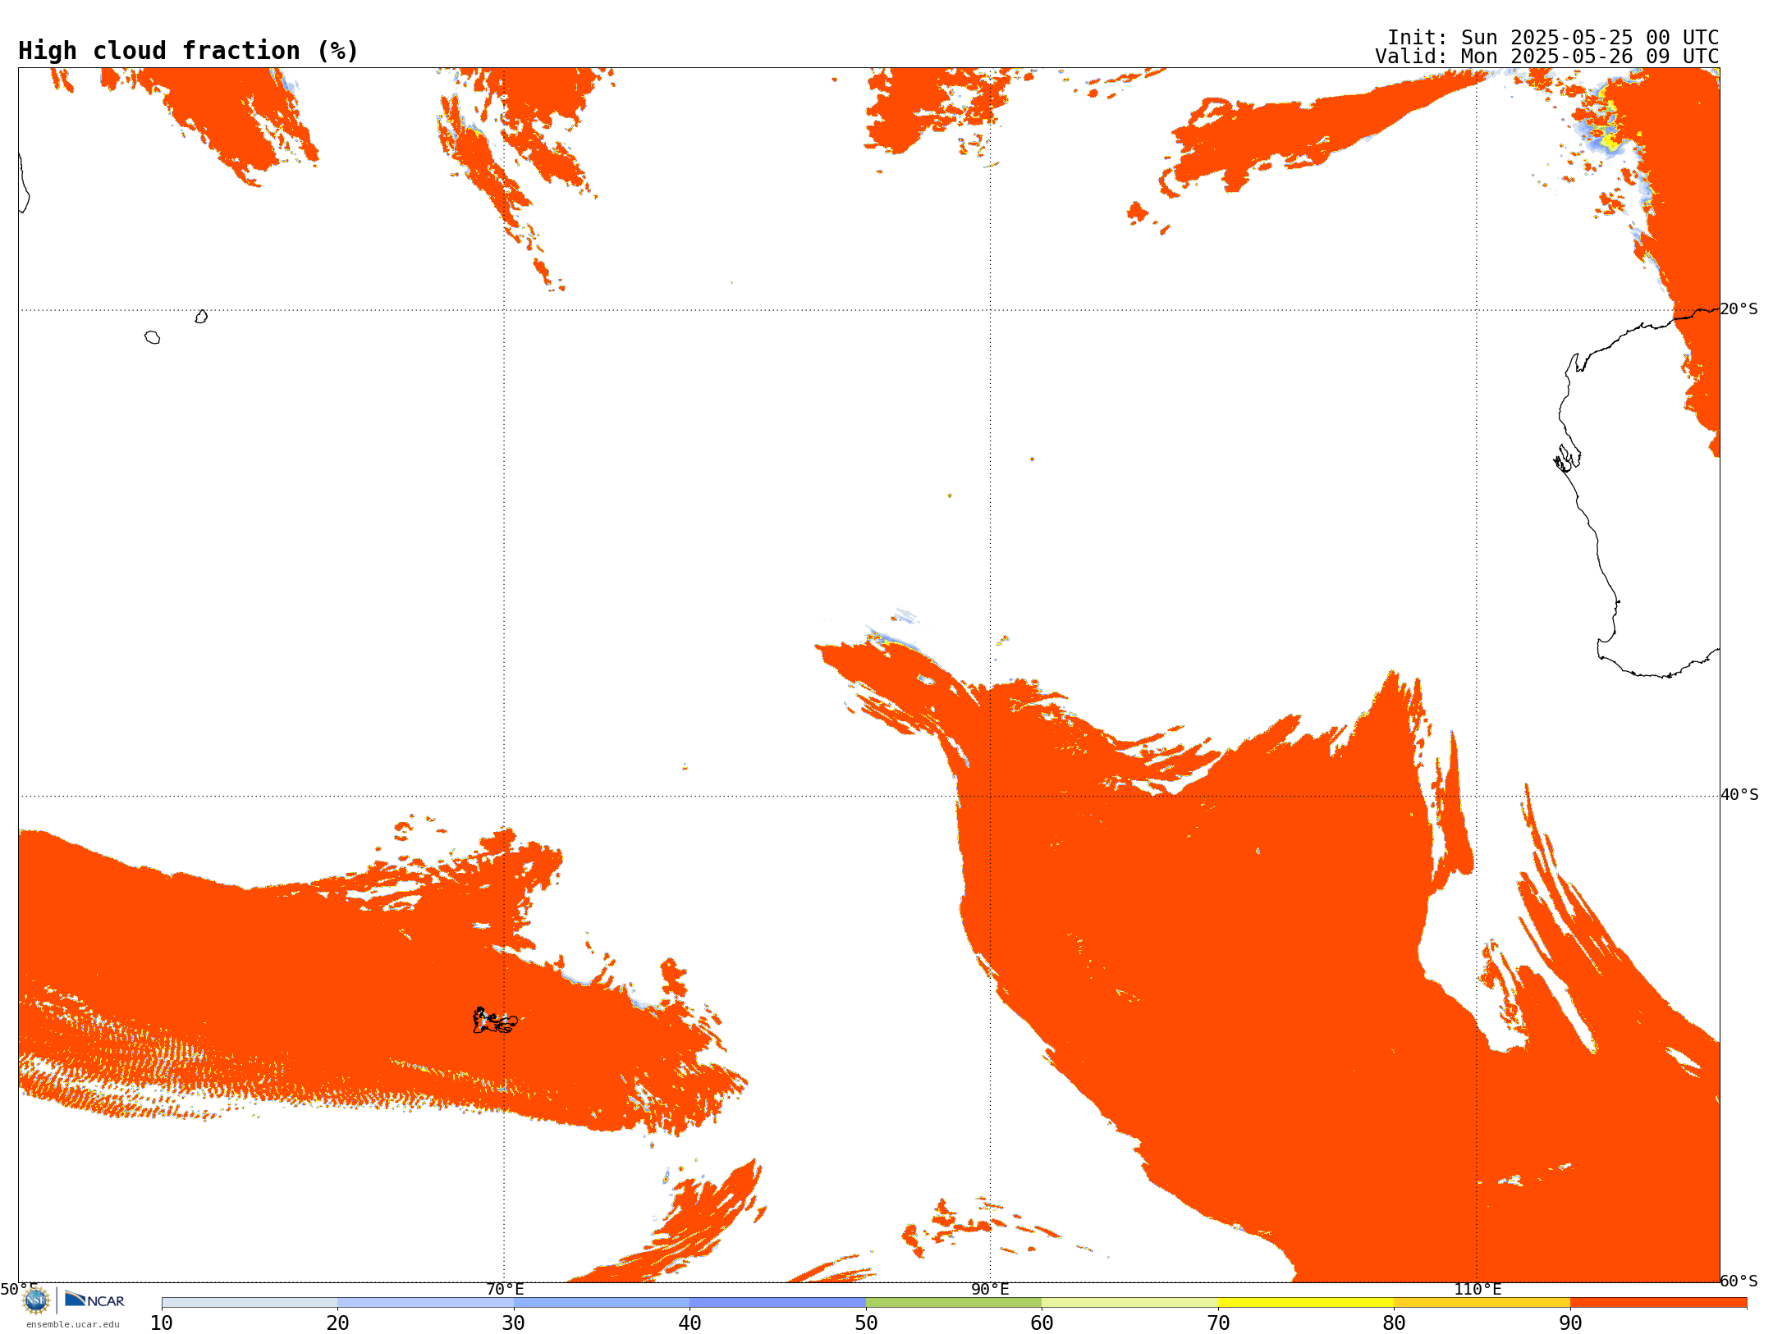Click the 70°E longitude label
Screen dimensions: 1773x1334
click(505, 1289)
